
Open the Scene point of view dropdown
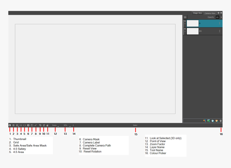[55, 125]
